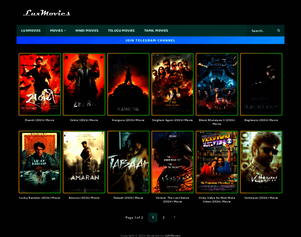This screenshot has width=301, height=237.
Task: Open the Vettaiyan movie poster
Action: click(x=261, y=162)
